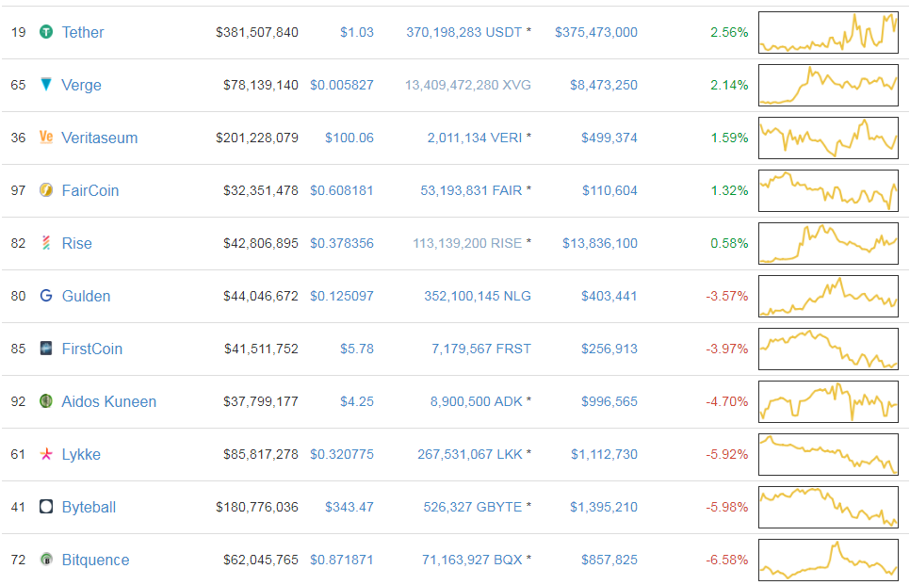
Task: View FirstCoin's 7-day price chart
Action: [x=828, y=349]
